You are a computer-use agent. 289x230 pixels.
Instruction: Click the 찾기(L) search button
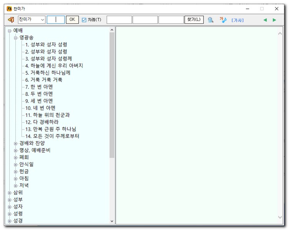[194, 20]
